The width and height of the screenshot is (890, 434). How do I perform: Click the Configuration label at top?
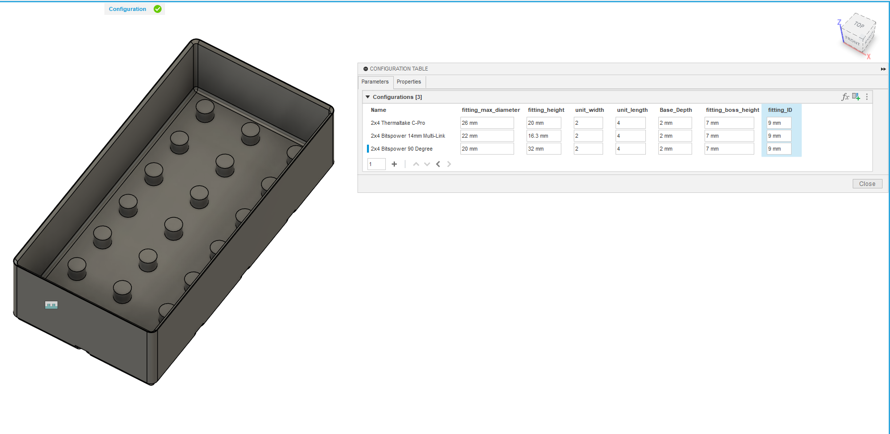[127, 9]
